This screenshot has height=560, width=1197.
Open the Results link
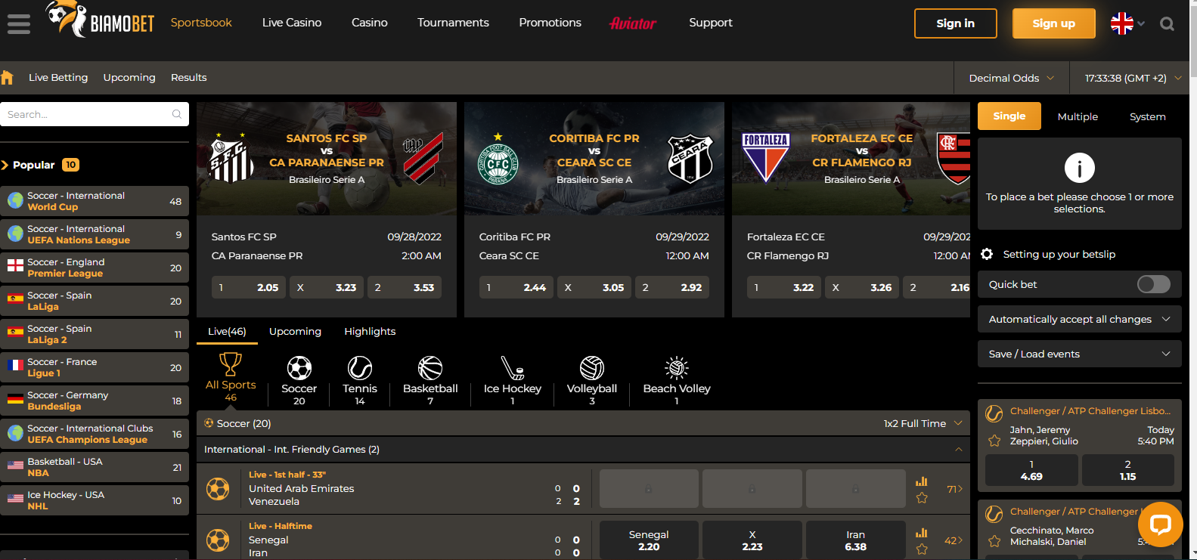pyautogui.click(x=189, y=77)
